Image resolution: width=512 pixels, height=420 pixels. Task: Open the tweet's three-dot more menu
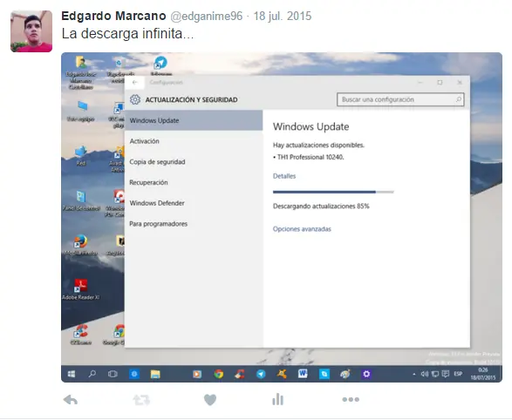pos(351,399)
